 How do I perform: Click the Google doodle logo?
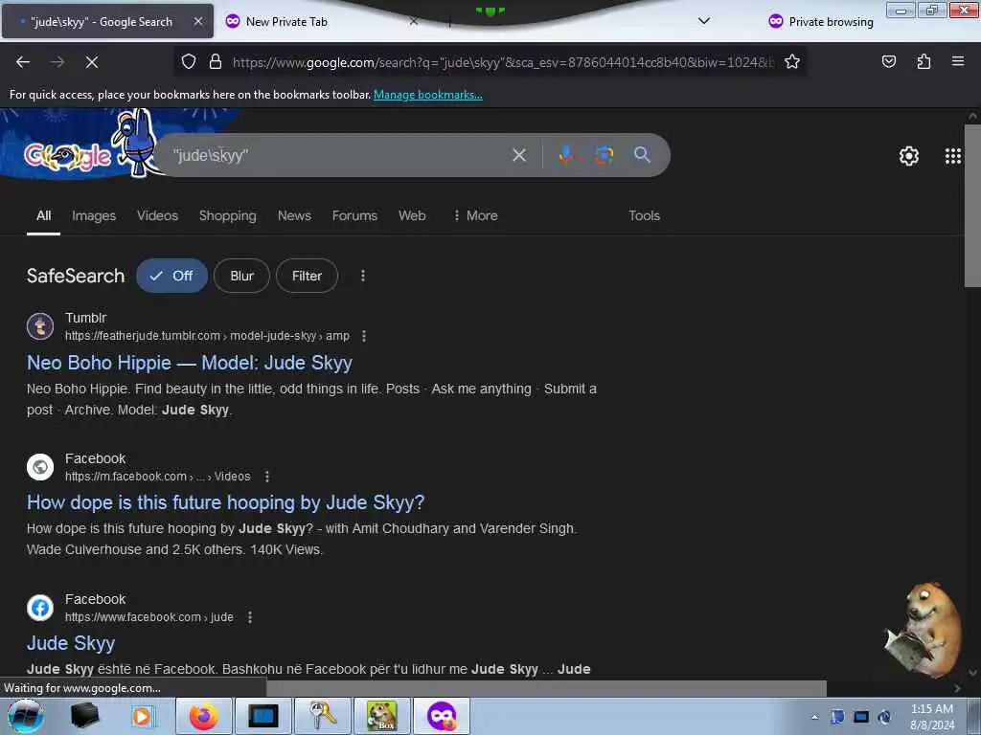click(68, 156)
